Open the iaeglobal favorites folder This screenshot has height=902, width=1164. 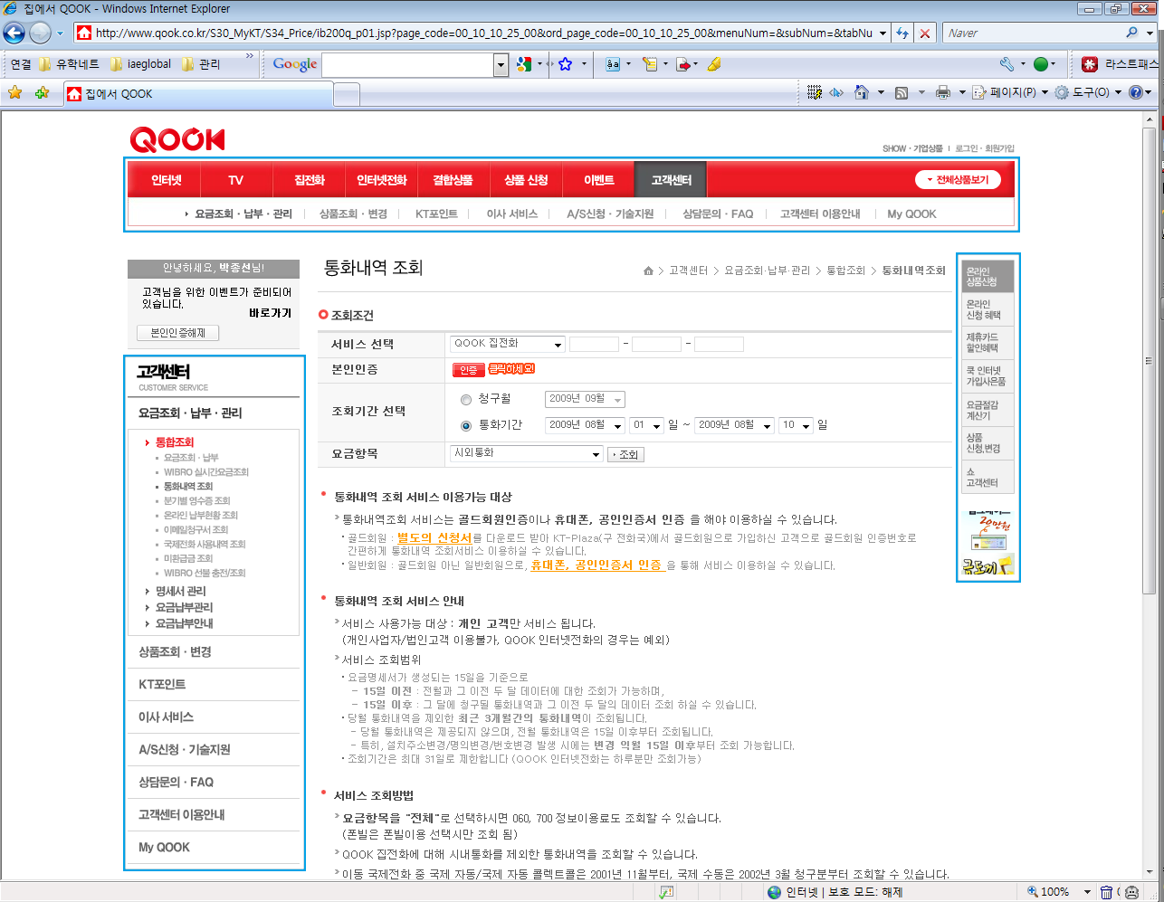[x=139, y=64]
